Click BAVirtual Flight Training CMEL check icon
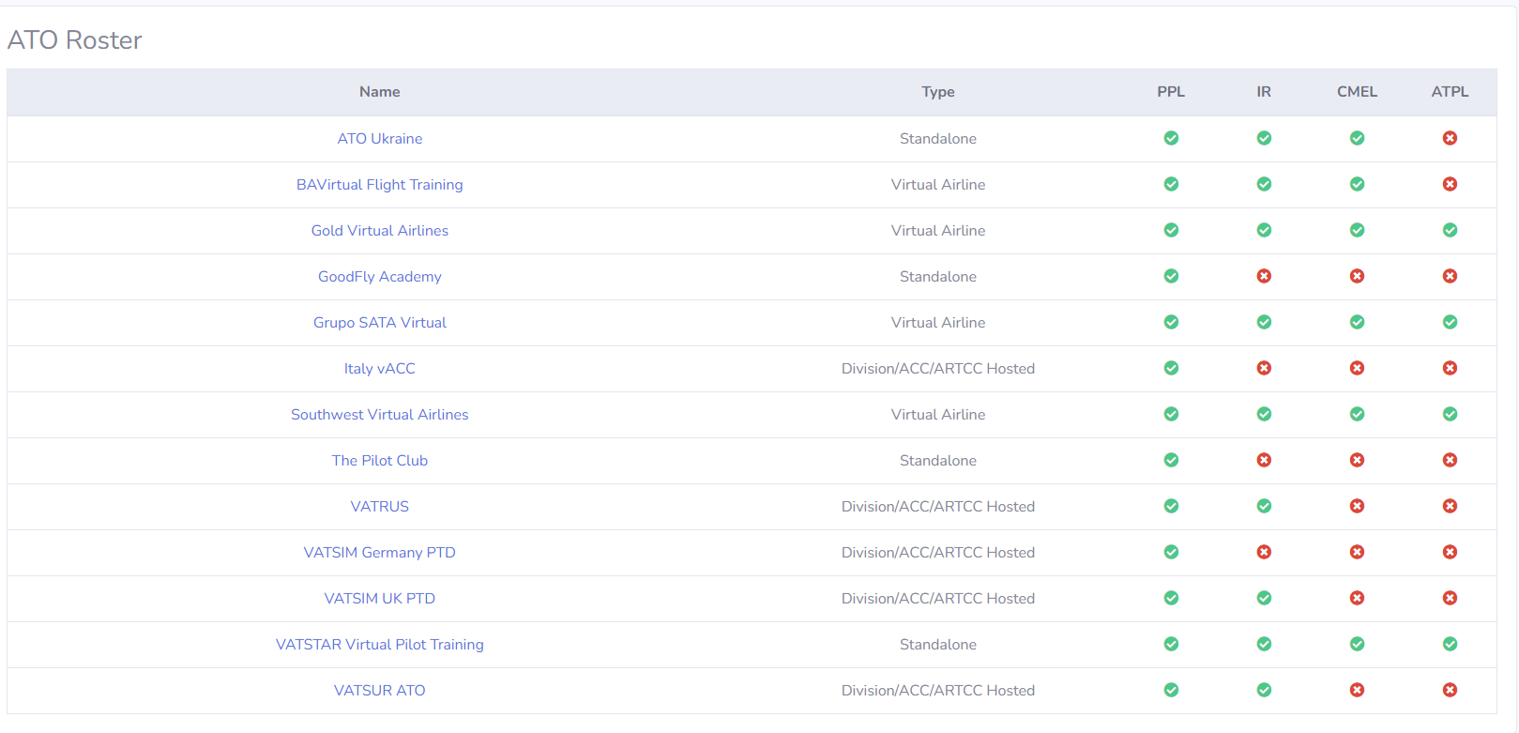Viewport: 1519px width, 733px height. point(1358,184)
